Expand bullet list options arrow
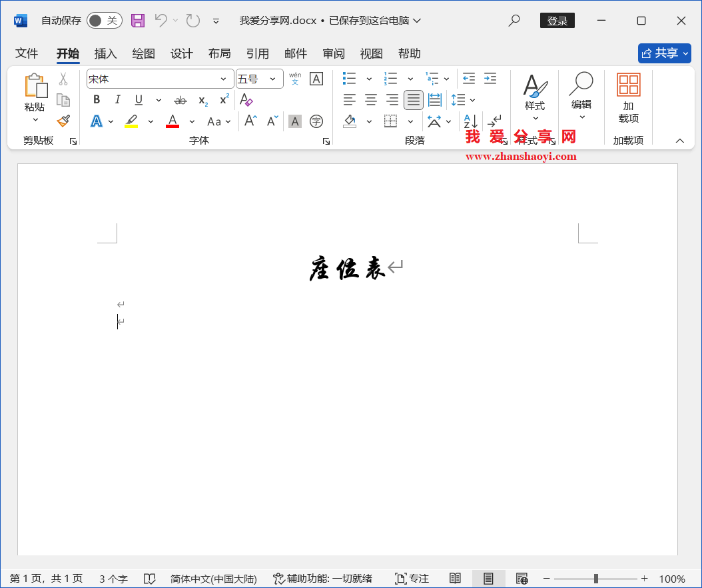The image size is (702, 588). tap(369, 79)
